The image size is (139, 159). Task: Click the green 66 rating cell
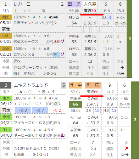[76, 104]
